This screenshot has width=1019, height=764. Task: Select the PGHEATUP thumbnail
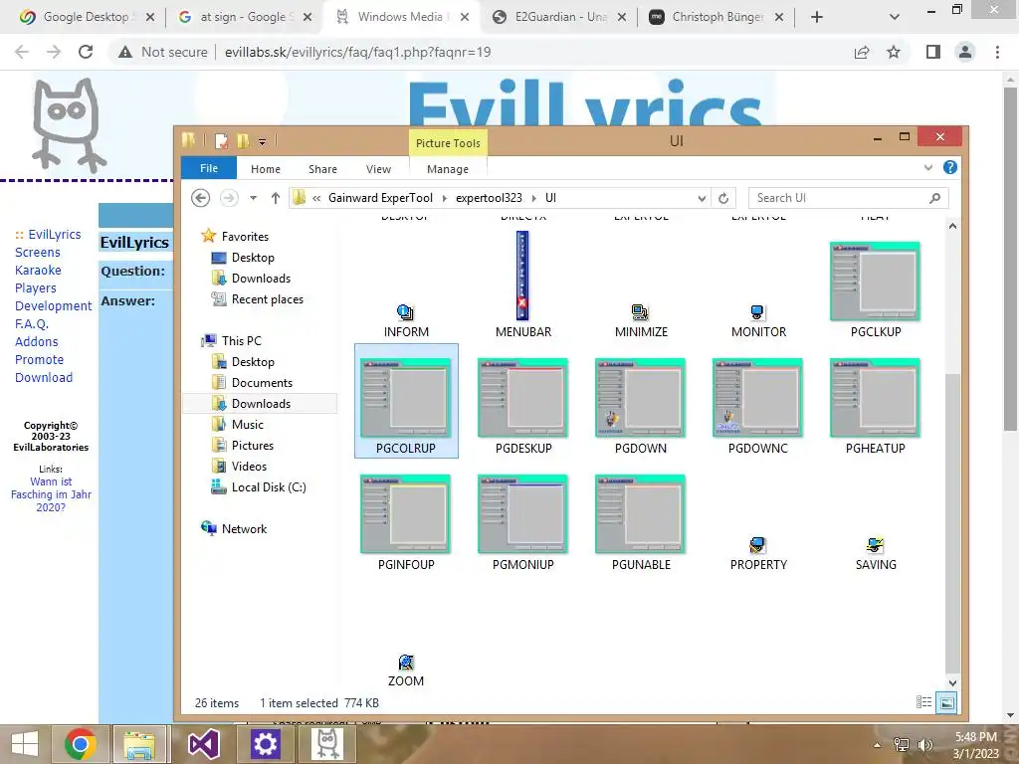(x=875, y=398)
